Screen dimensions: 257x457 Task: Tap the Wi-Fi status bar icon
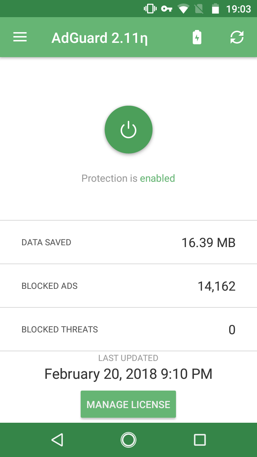[183, 9]
